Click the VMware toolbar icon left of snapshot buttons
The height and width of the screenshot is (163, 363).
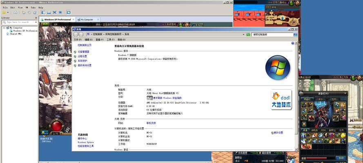15,13
